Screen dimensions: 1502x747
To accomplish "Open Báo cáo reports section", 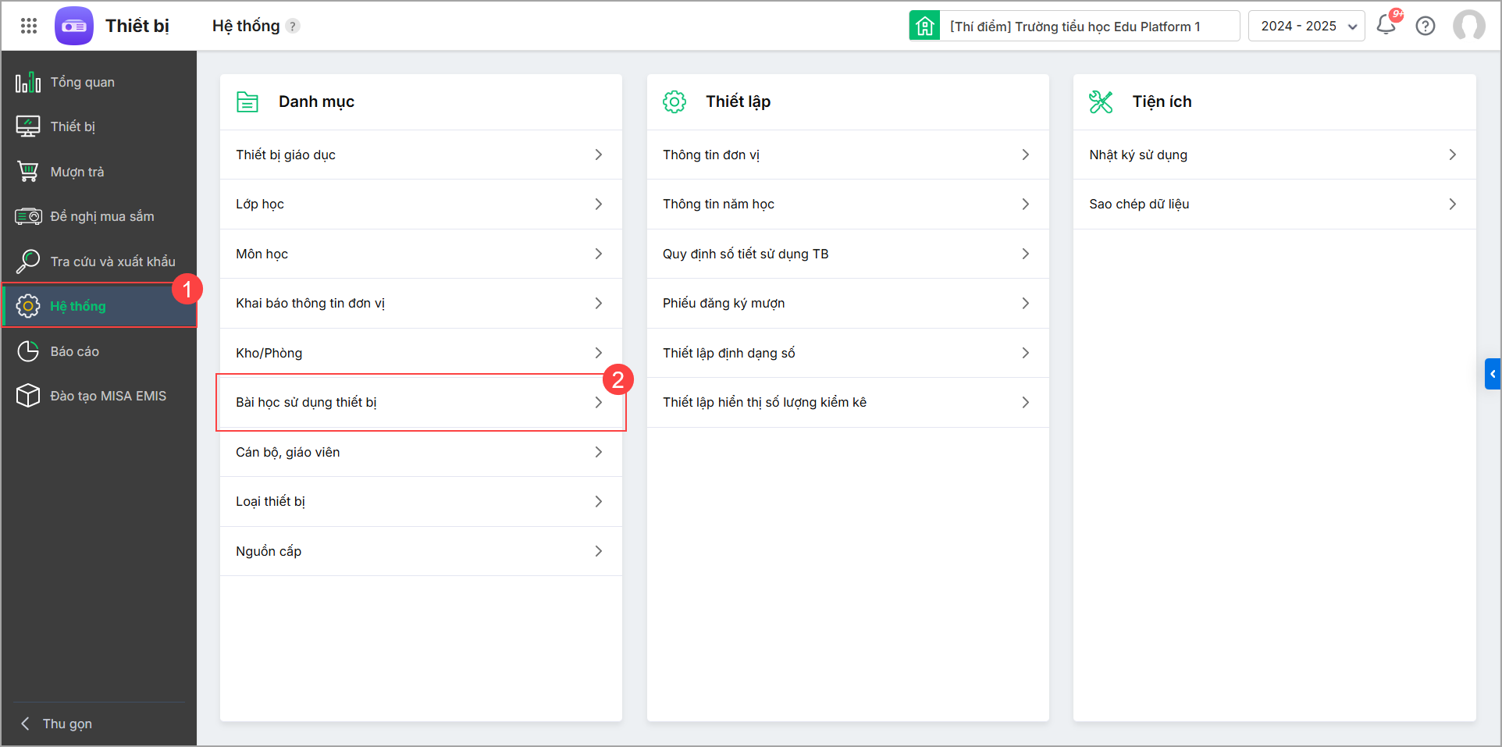I will coord(74,351).
